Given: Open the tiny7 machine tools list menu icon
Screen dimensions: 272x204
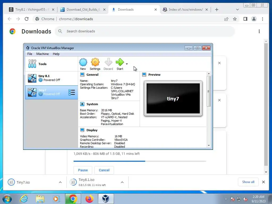Looking at the screenshot, I should pos(72,92).
